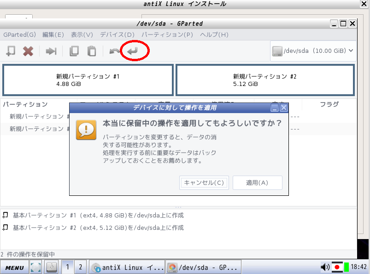Activate antiX Linux installer taskbar entry
The image size is (370, 274).
pos(127,268)
